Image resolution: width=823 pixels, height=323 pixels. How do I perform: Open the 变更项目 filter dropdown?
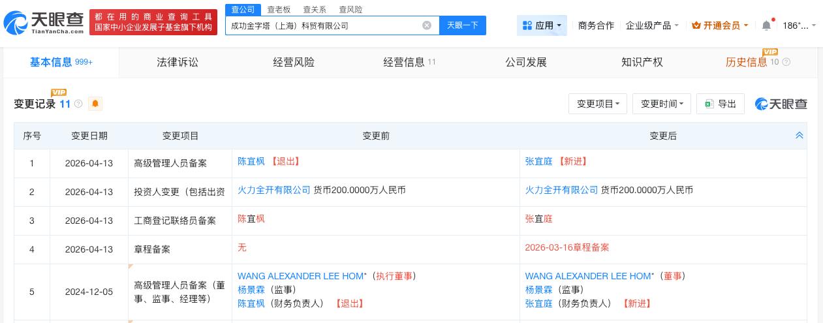[x=598, y=104]
